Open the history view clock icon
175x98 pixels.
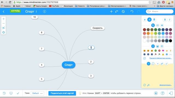[4, 93]
